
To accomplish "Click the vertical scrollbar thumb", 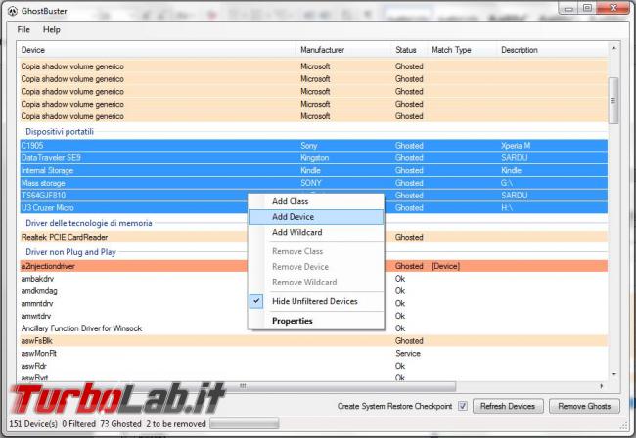I will pos(613,100).
